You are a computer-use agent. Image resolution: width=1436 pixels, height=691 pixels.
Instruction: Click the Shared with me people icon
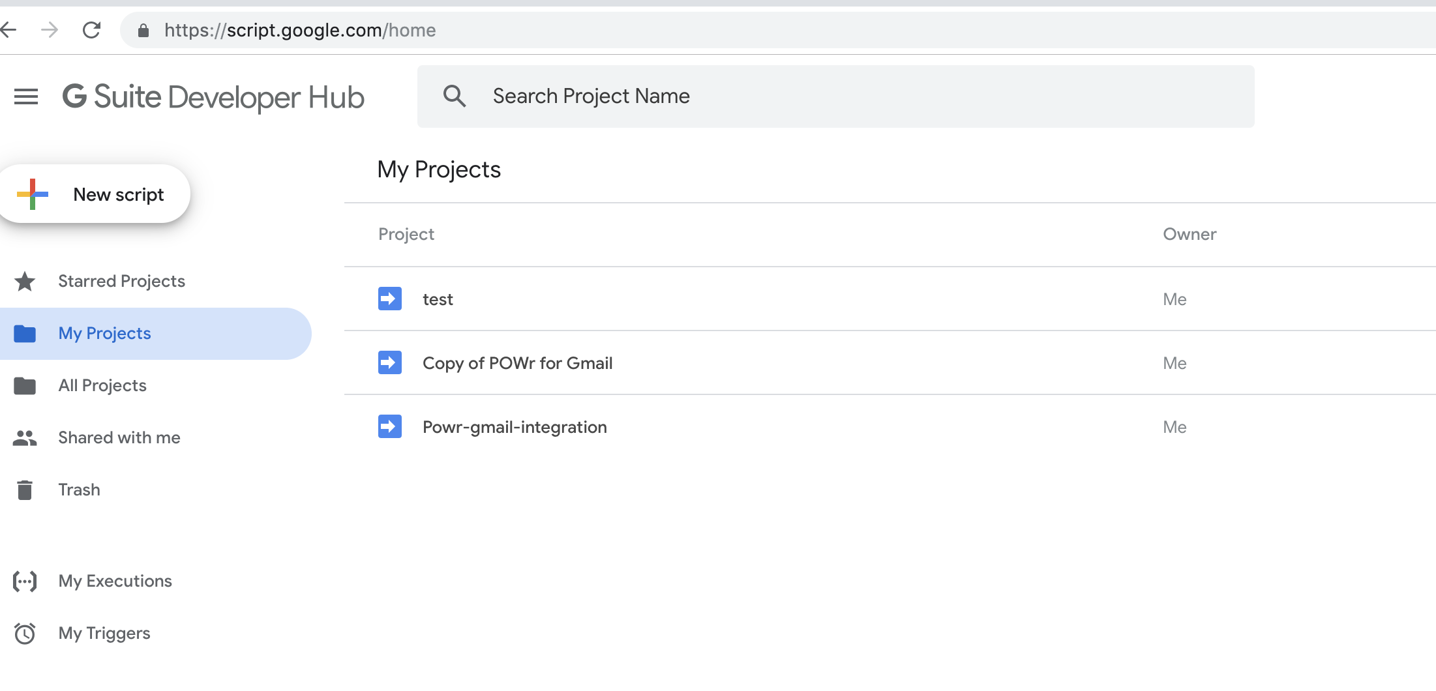click(25, 438)
